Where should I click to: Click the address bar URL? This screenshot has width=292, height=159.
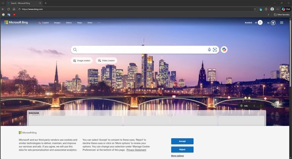point(32,9)
